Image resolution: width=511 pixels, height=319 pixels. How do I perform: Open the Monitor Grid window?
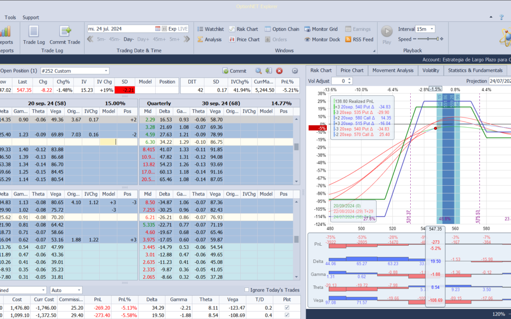[321, 29]
